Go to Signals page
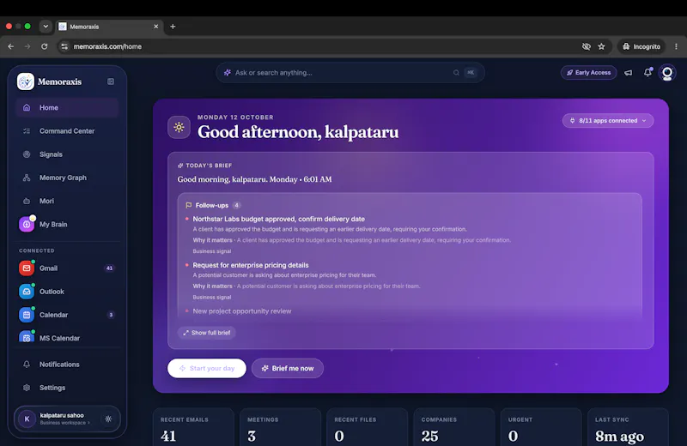The image size is (687, 446). pyautogui.click(x=67, y=154)
